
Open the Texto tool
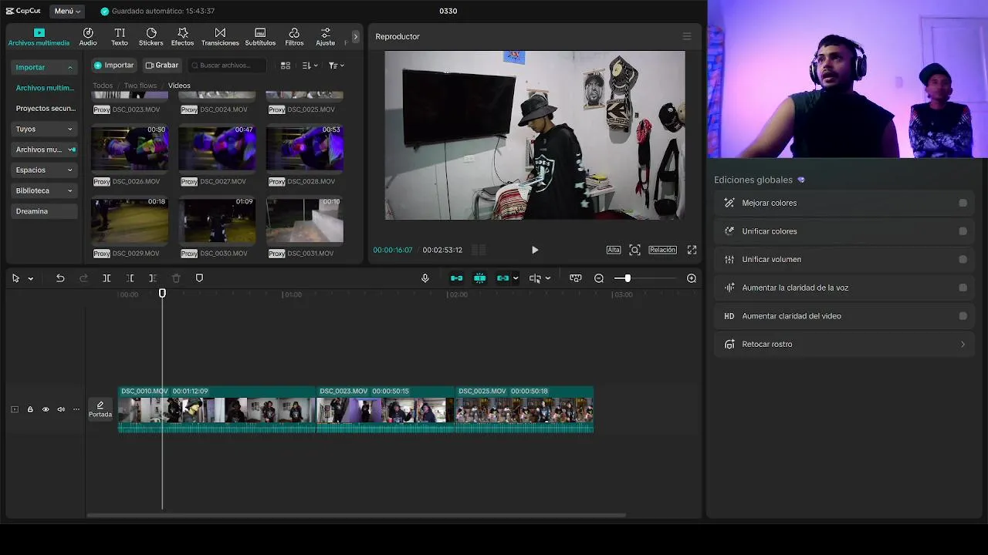click(120, 37)
